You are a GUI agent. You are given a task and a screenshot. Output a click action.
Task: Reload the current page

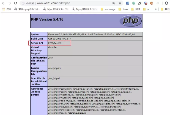click(x=15, y=3)
